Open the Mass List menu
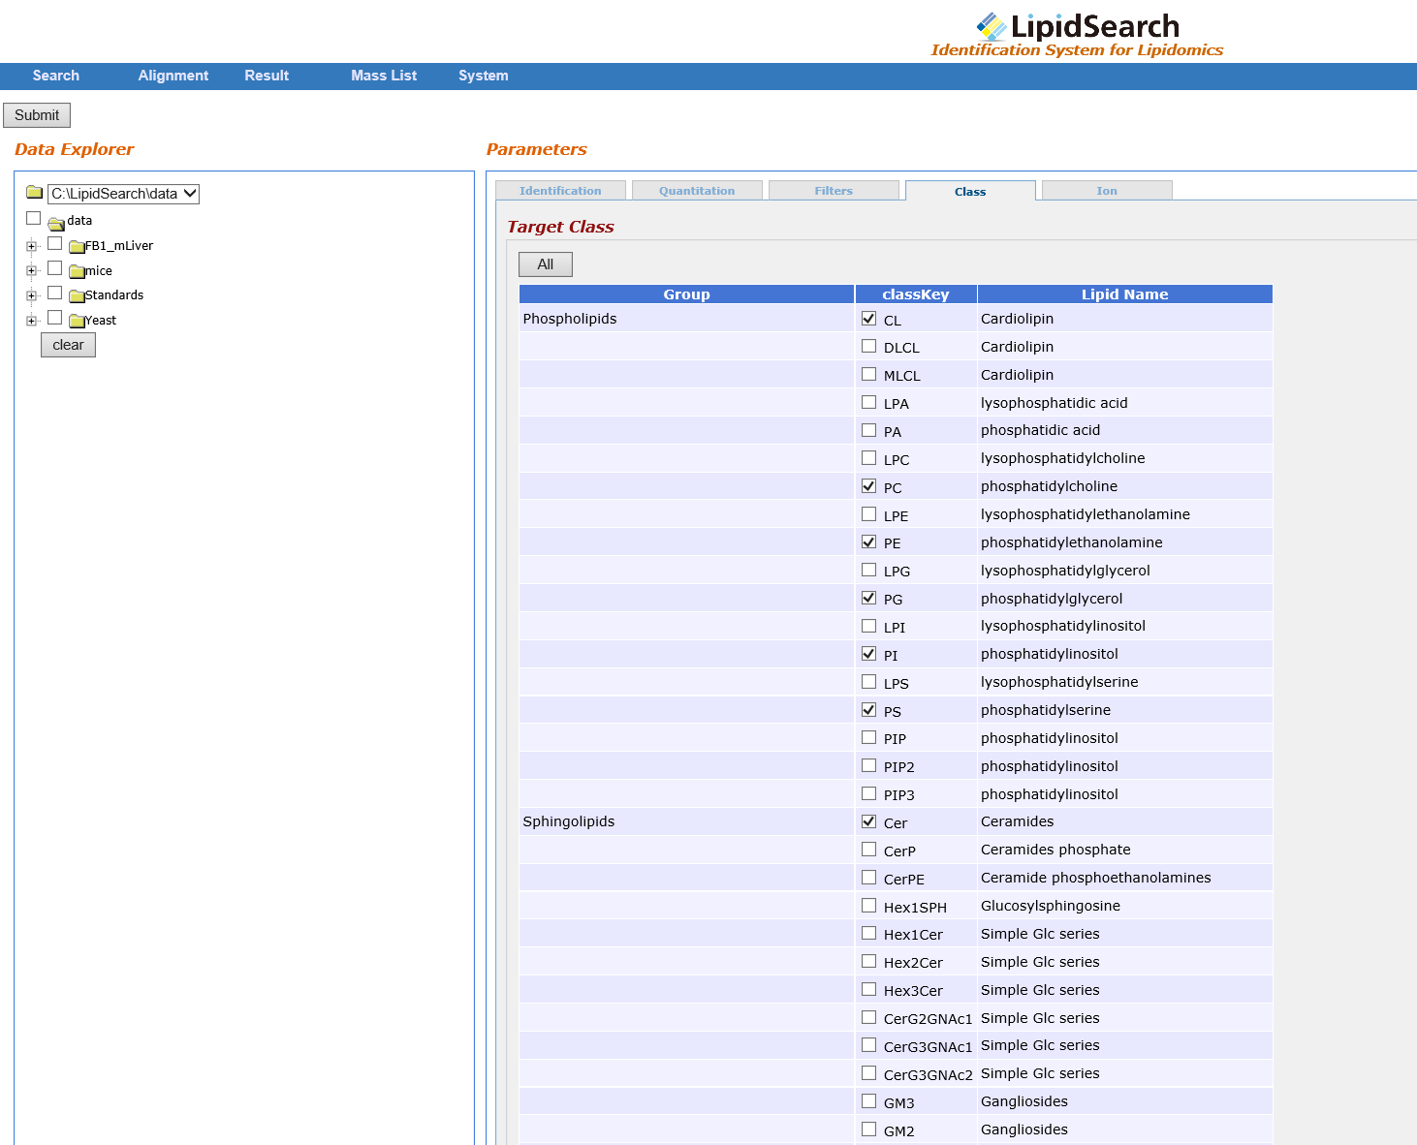 click(384, 76)
